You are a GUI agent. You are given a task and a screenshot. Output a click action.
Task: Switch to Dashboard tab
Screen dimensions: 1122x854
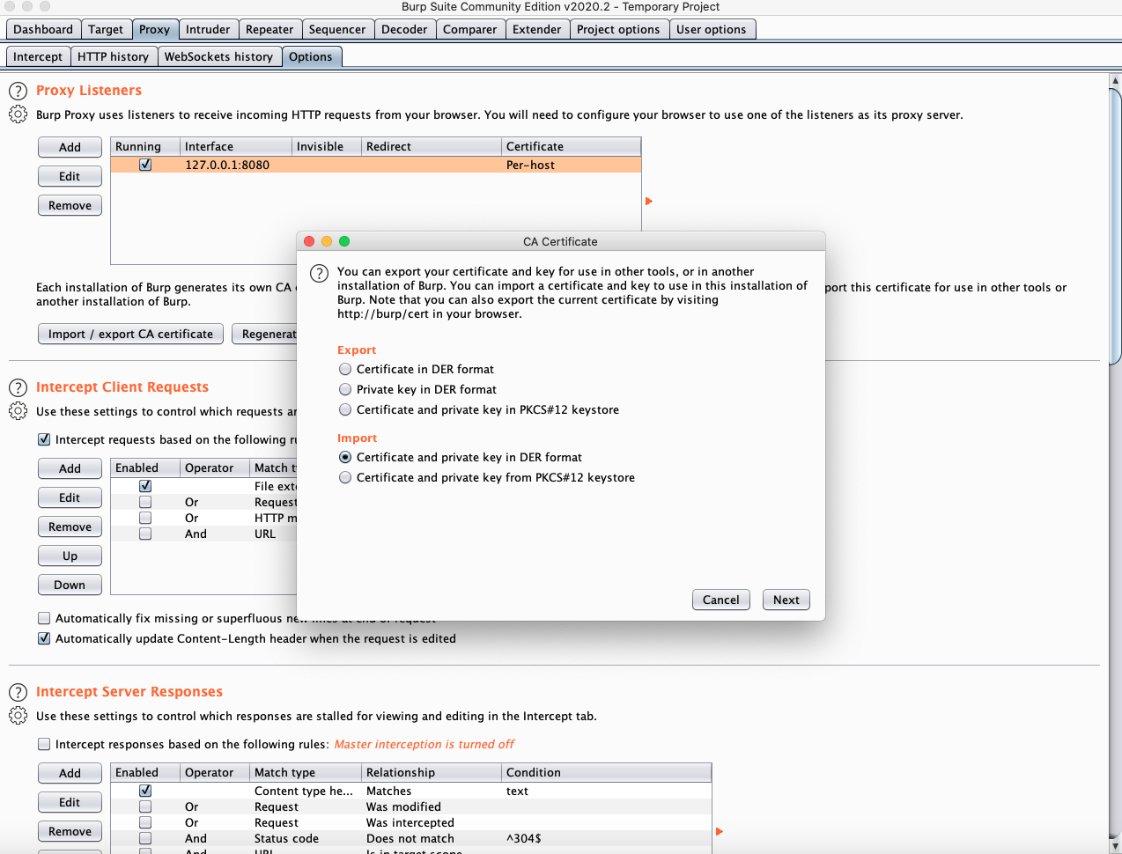coord(43,29)
